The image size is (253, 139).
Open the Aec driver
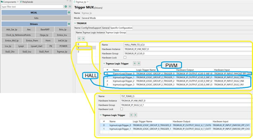(29, 29)
